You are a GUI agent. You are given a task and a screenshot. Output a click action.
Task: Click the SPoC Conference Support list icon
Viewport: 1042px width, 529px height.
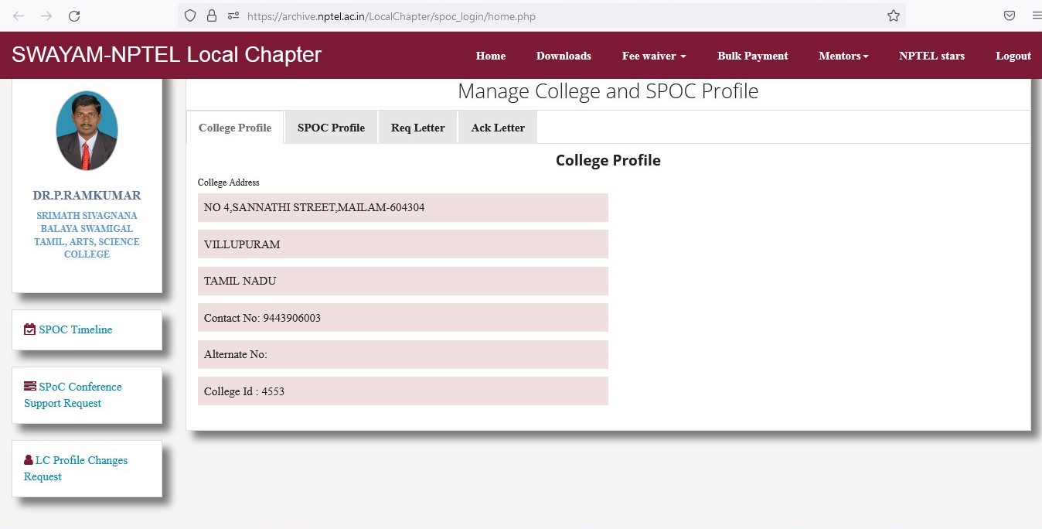point(30,386)
